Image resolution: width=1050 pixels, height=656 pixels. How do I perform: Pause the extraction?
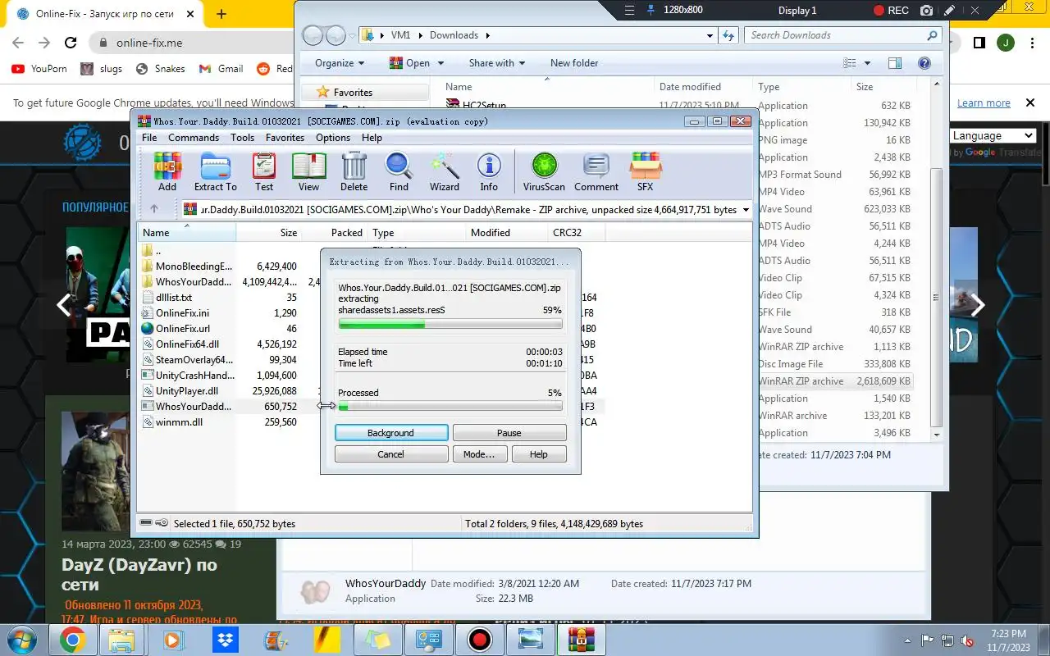[x=509, y=432]
